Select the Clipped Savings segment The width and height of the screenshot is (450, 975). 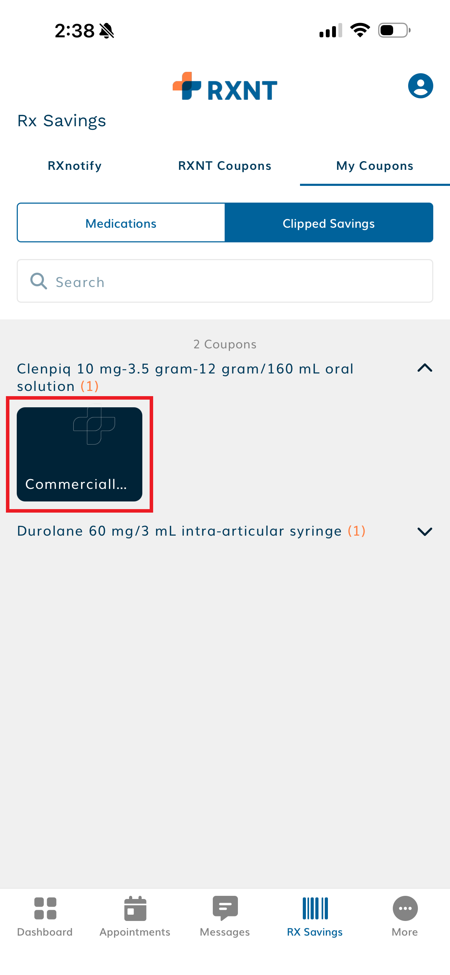328,223
